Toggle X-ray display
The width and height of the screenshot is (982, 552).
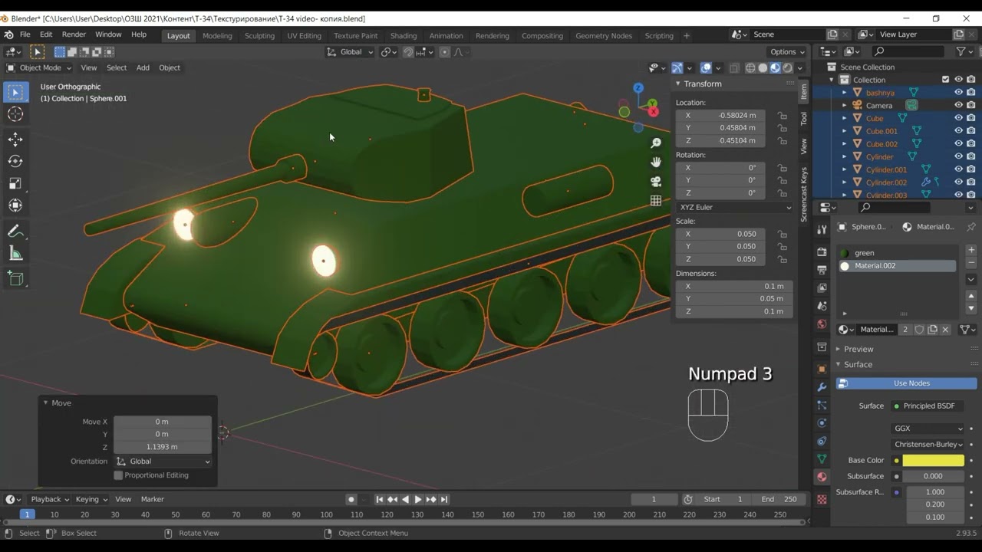pos(734,68)
